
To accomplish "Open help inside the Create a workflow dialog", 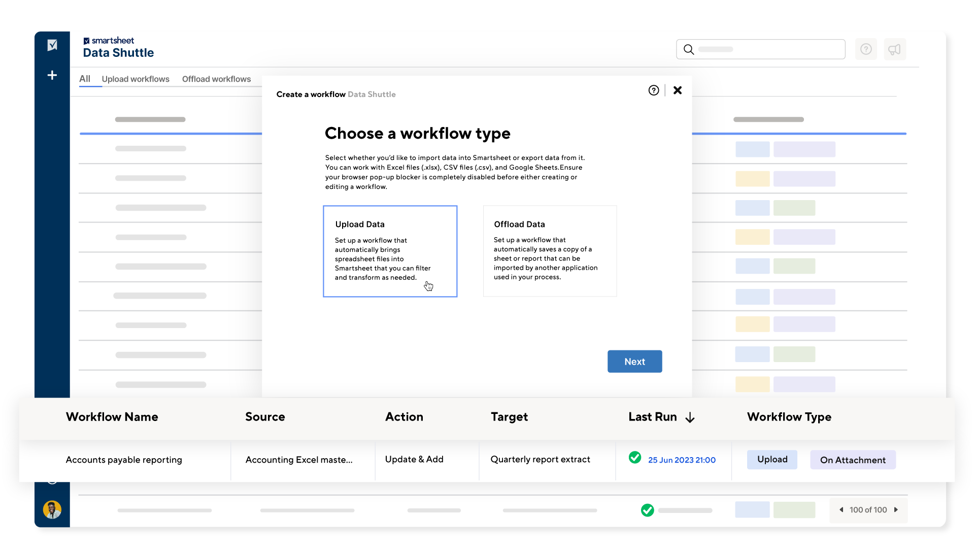I will [653, 90].
